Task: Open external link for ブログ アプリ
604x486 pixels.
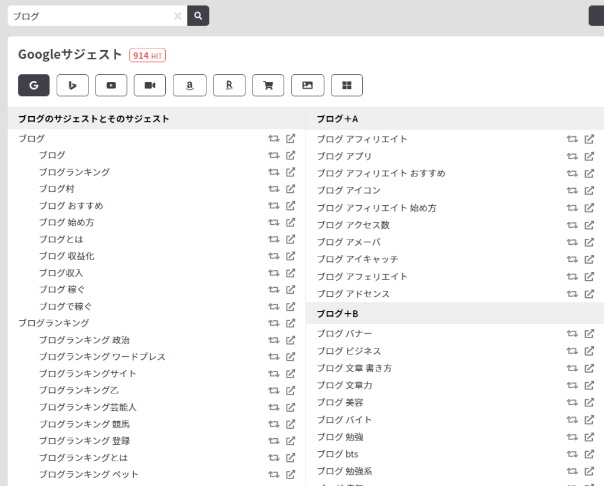Action: [x=589, y=156]
